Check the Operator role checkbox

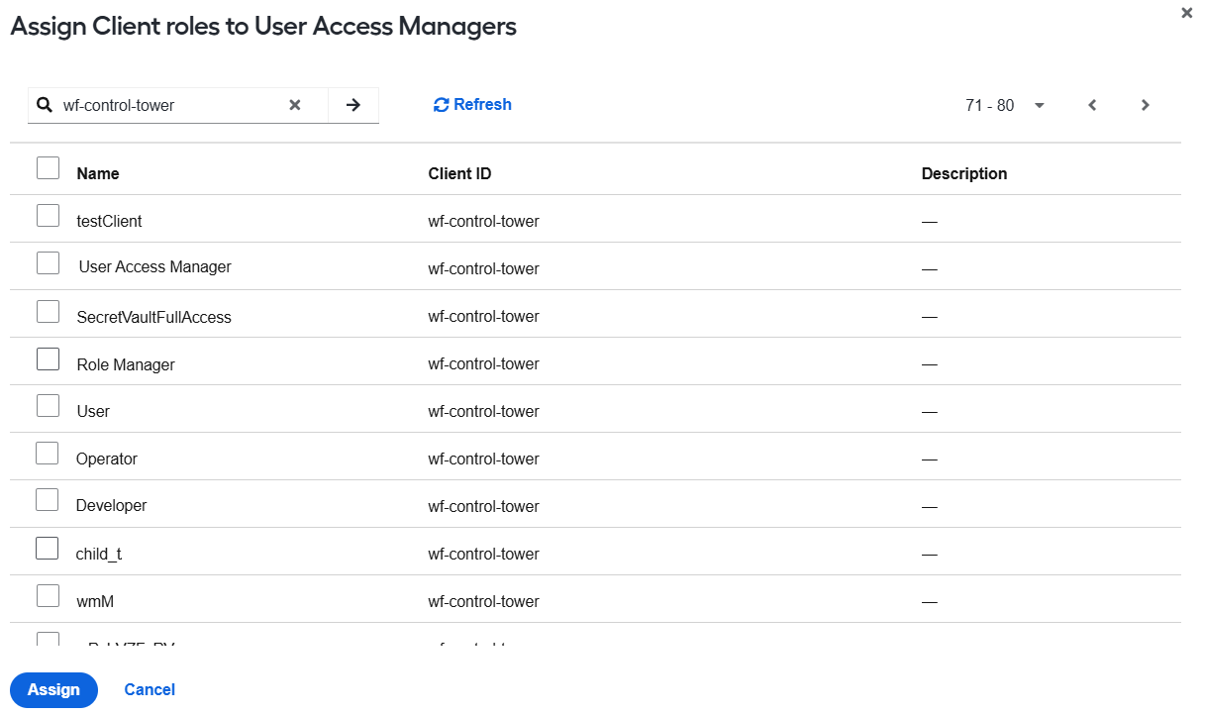click(x=47, y=453)
